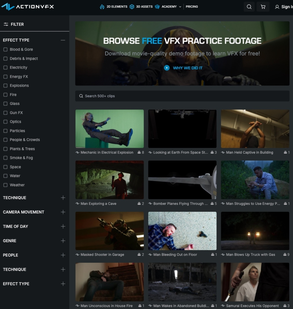Open the Masked Shooter in Garage thumbnail
This screenshot has height=309, width=293.
pyautogui.click(x=110, y=231)
